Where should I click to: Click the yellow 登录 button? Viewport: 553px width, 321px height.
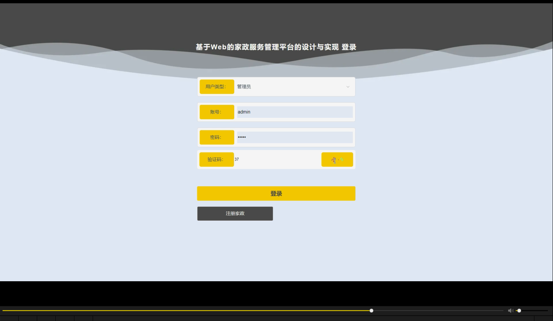point(276,193)
